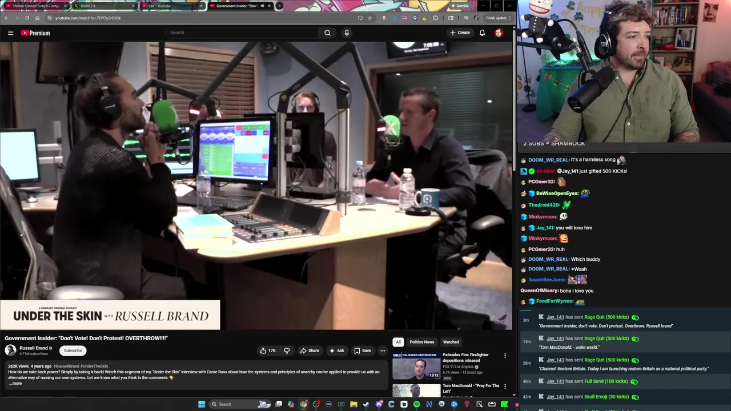
Task: Click Palisades Fire video title
Action: click(x=465, y=357)
